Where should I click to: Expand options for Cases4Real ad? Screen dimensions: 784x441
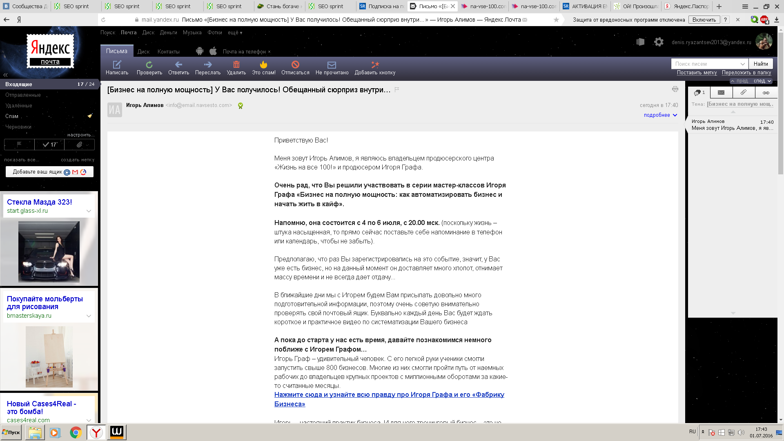(x=89, y=420)
